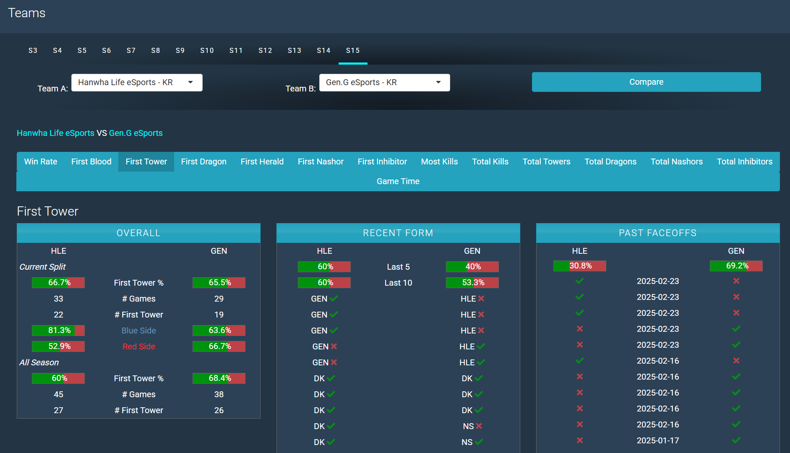Open the Team B dropdown

[384, 83]
